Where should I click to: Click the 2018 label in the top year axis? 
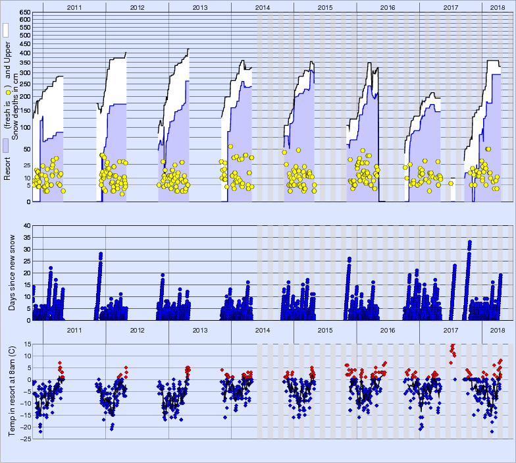(x=498, y=7)
